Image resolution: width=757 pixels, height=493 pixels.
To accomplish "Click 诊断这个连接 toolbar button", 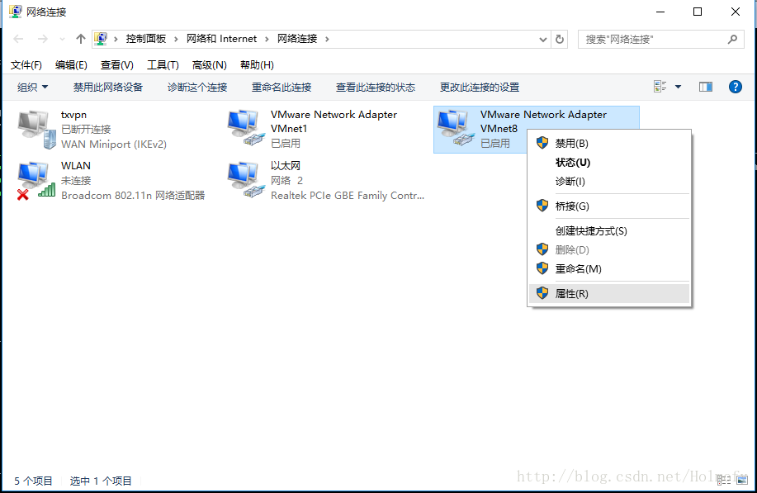I will coord(197,87).
